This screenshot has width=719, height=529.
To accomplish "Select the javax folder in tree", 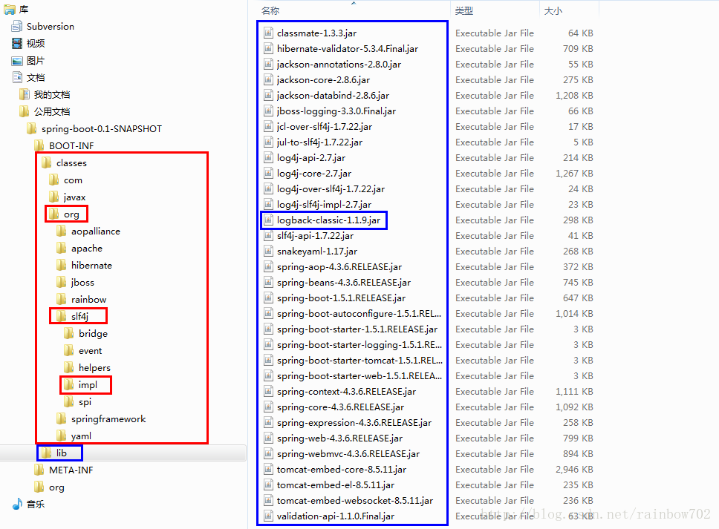I will pos(74,197).
